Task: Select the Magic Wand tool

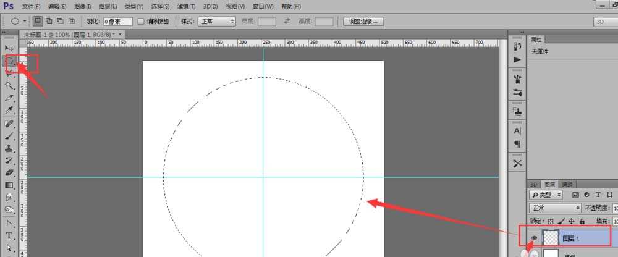Action: tap(9, 86)
